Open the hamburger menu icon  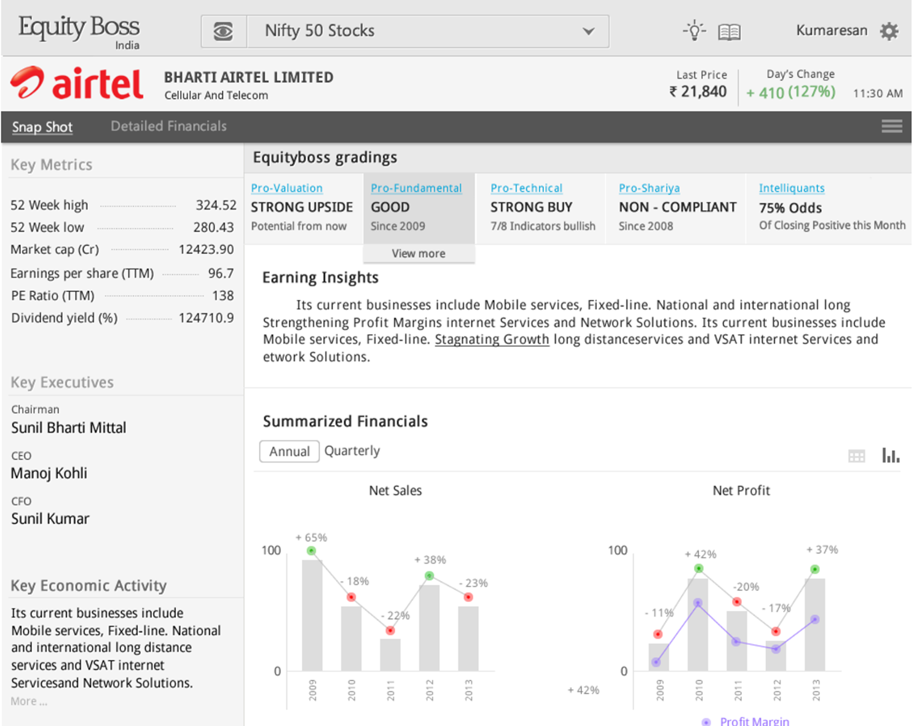892,126
